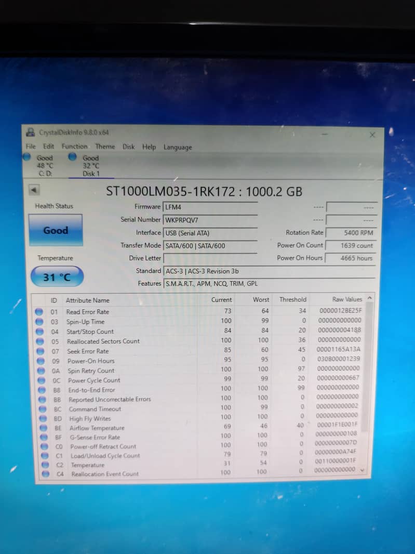415x554 pixels.
Task: Click the Interface field USB (Serial ATA)
Action: point(210,233)
